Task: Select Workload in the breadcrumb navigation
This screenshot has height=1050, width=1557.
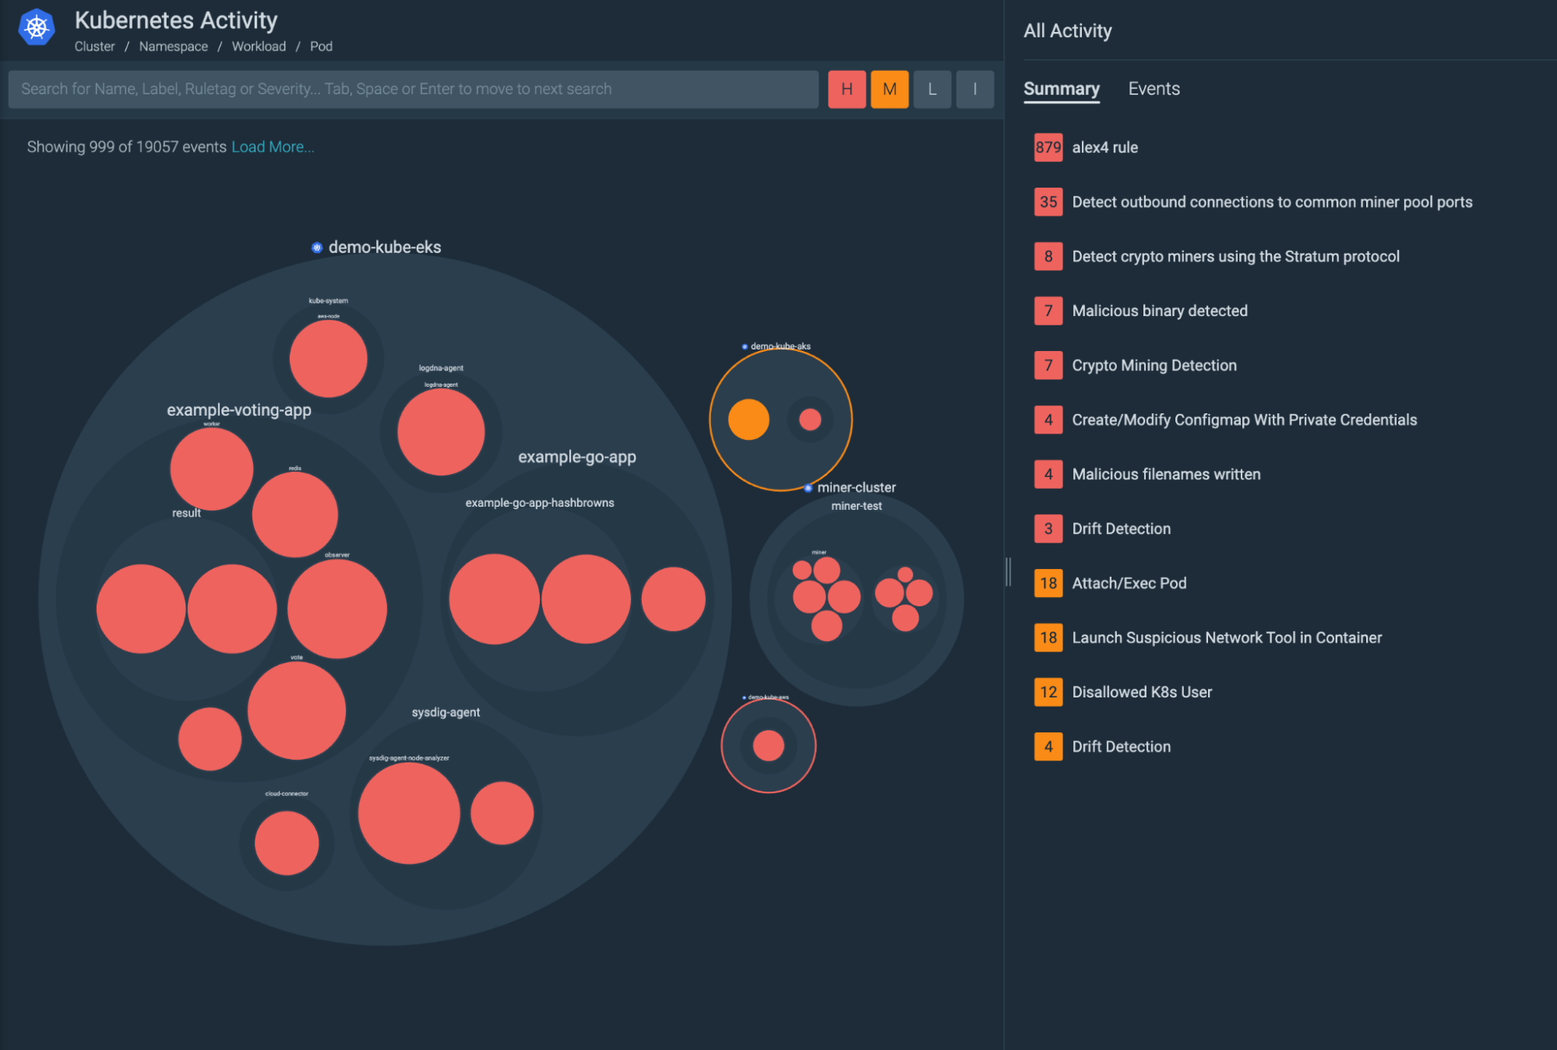Action: pos(258,46)
